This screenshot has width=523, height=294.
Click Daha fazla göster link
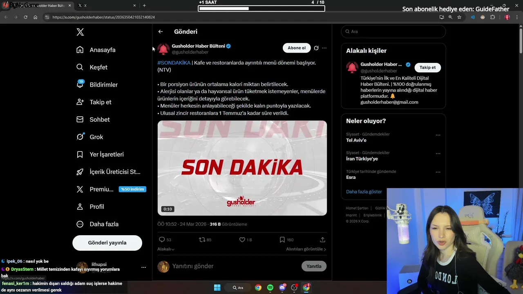(x=364, y=192)
